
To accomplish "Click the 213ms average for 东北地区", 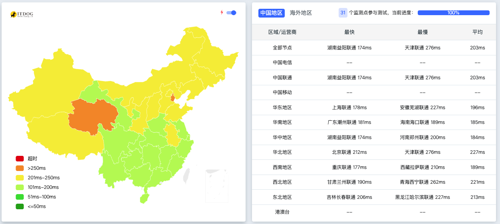I will [x=478, y=197].
